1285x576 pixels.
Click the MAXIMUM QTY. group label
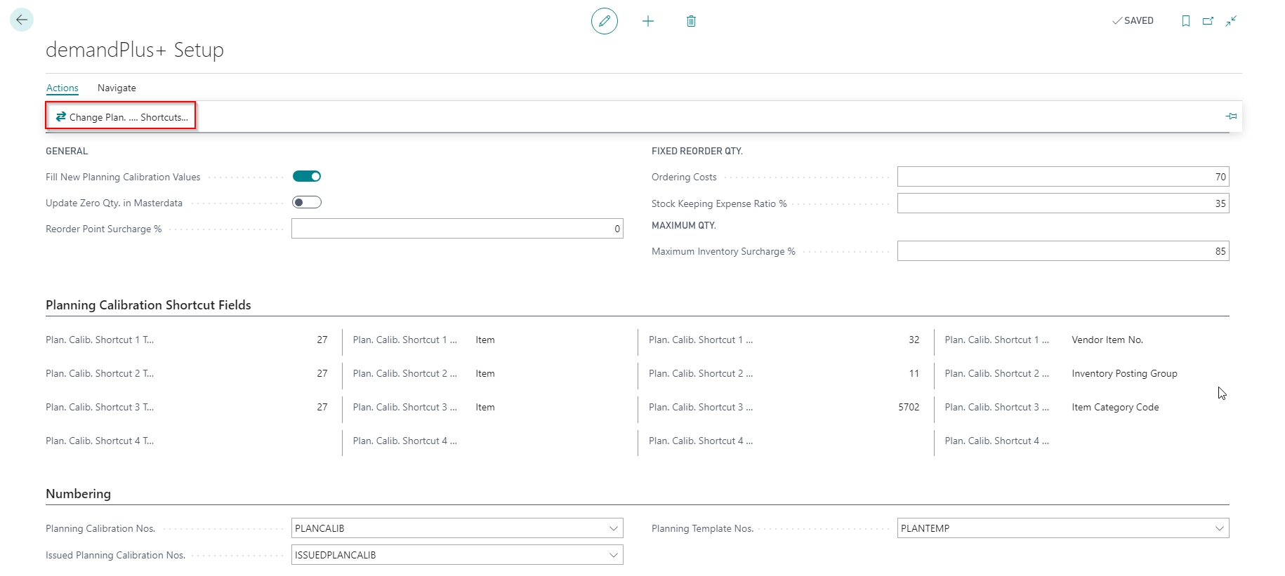click(x=683, y=225)
